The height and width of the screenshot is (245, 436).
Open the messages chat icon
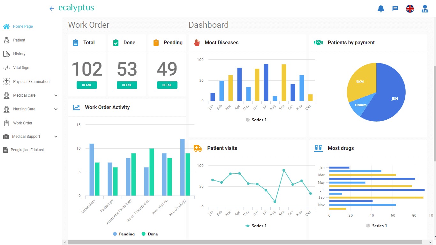click(x=395, y=9)
